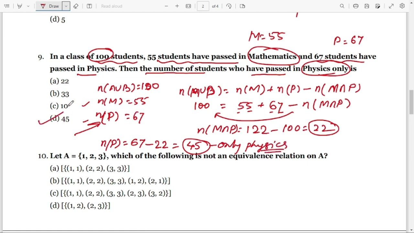Viewport: 414px width, 233px height.
Task: Click option (a) 22 of question 9
Action: coord(60,81)
